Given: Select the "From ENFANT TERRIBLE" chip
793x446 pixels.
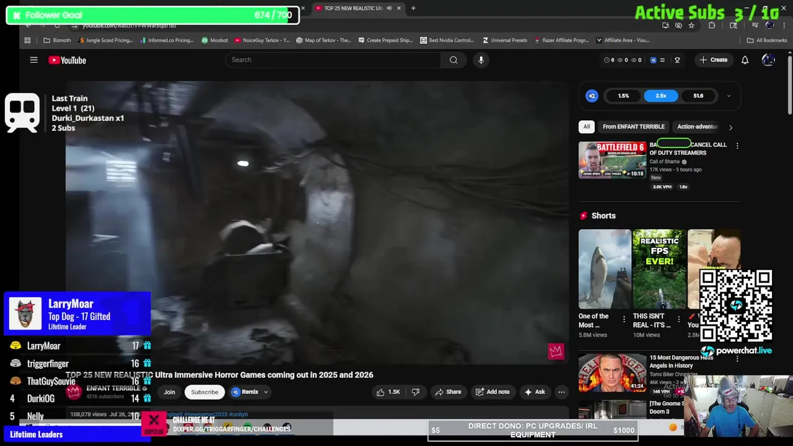Looking at the screenshot, I should [x=633, y=126].
